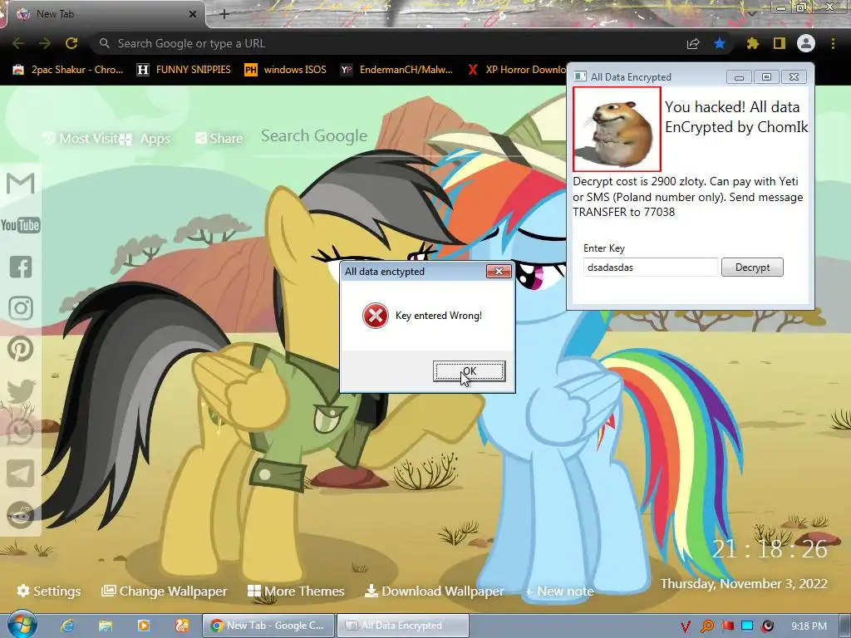
Task: Open FUNNY SNIPPIES bookmark
Action: point(184,70)
